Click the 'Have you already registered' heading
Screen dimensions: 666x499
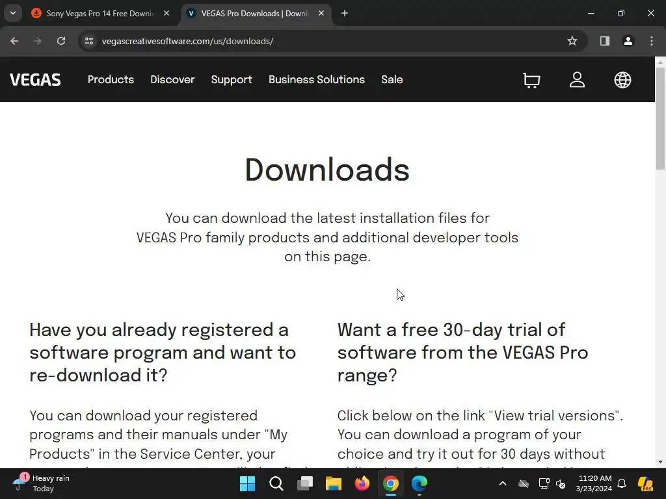pos(163,352)
